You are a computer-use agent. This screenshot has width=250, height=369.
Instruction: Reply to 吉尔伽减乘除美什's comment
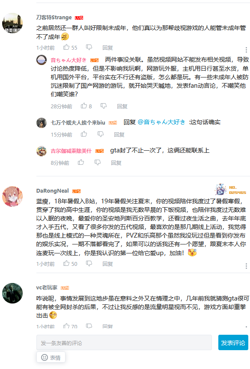click(116, 163)
